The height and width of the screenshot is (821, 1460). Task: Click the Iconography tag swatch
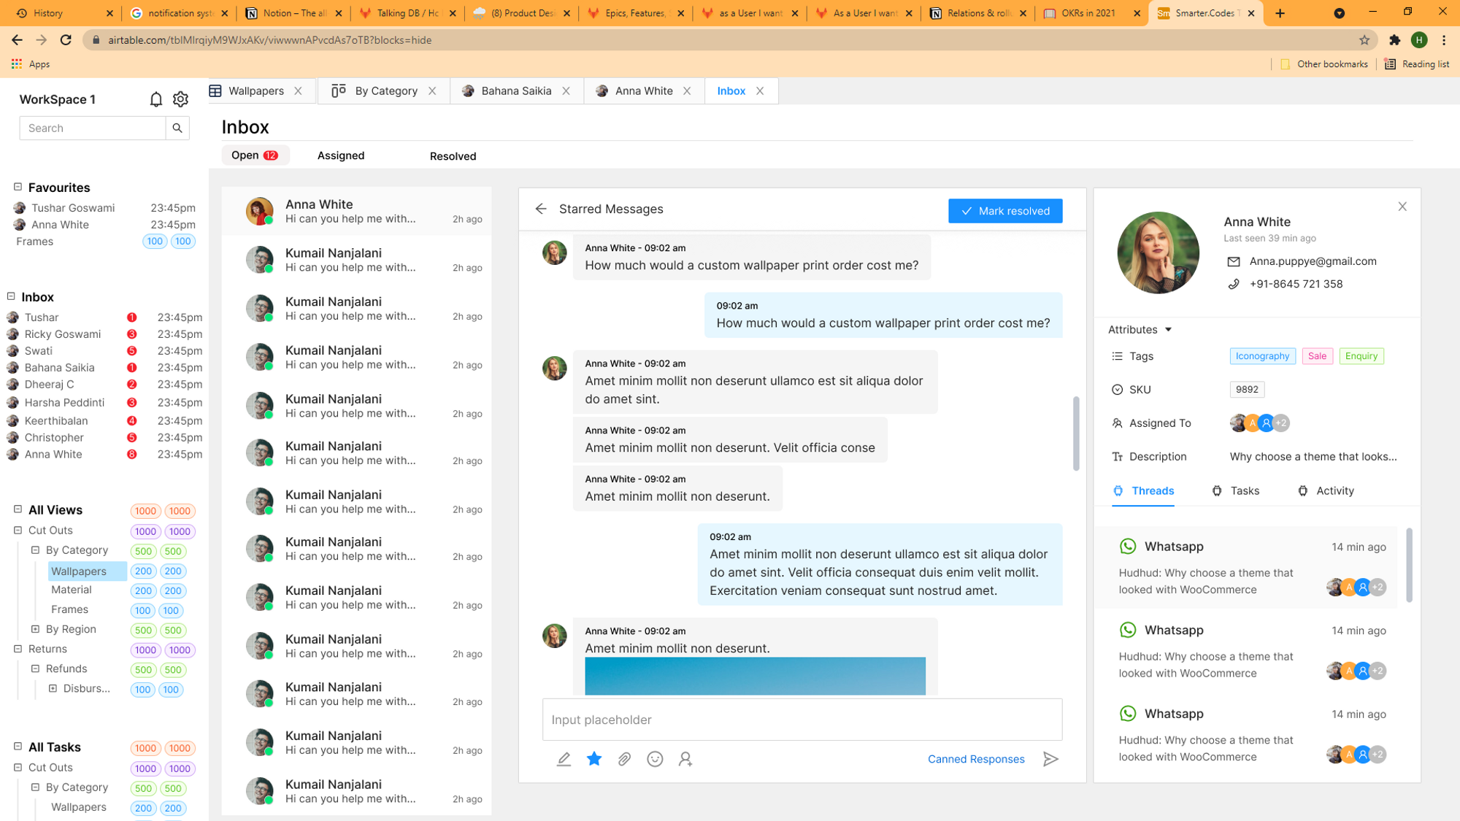coord(1261,356)
